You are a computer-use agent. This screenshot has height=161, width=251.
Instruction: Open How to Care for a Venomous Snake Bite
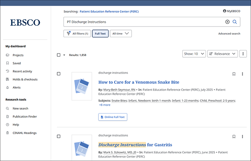pyautogui.click(x=139, y=82)
